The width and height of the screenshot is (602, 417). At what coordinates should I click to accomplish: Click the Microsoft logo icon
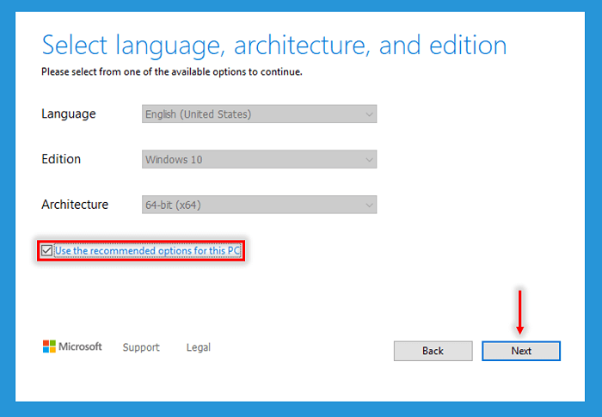[x=49, y=346]
